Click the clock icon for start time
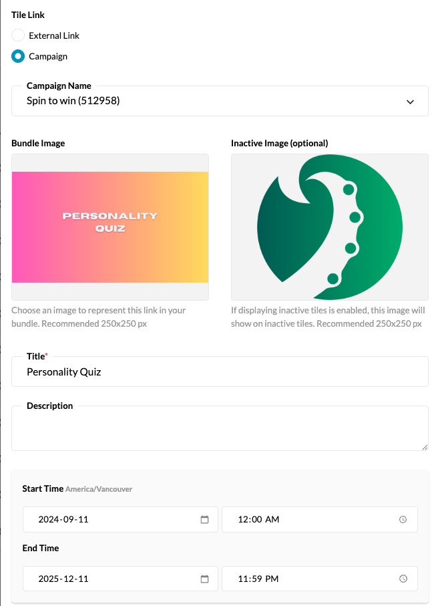438x606 pixels. click(x=403, y=520)
